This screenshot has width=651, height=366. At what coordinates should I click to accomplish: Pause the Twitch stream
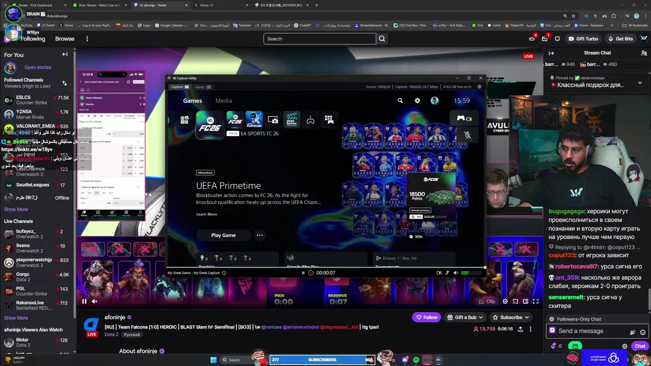pos(84,301)
